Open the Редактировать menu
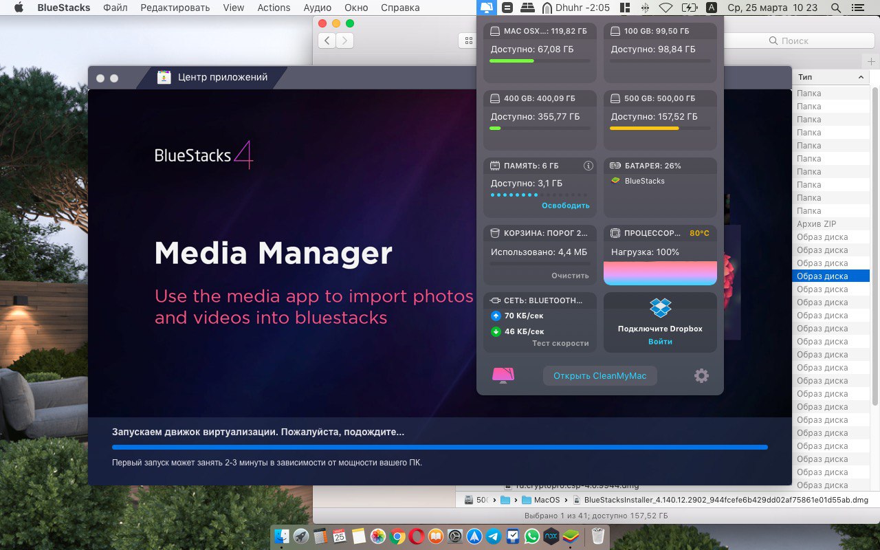Image resolution: width=880 pixels, height=550 pixels. pyautogui.click(x=175, y=8)
